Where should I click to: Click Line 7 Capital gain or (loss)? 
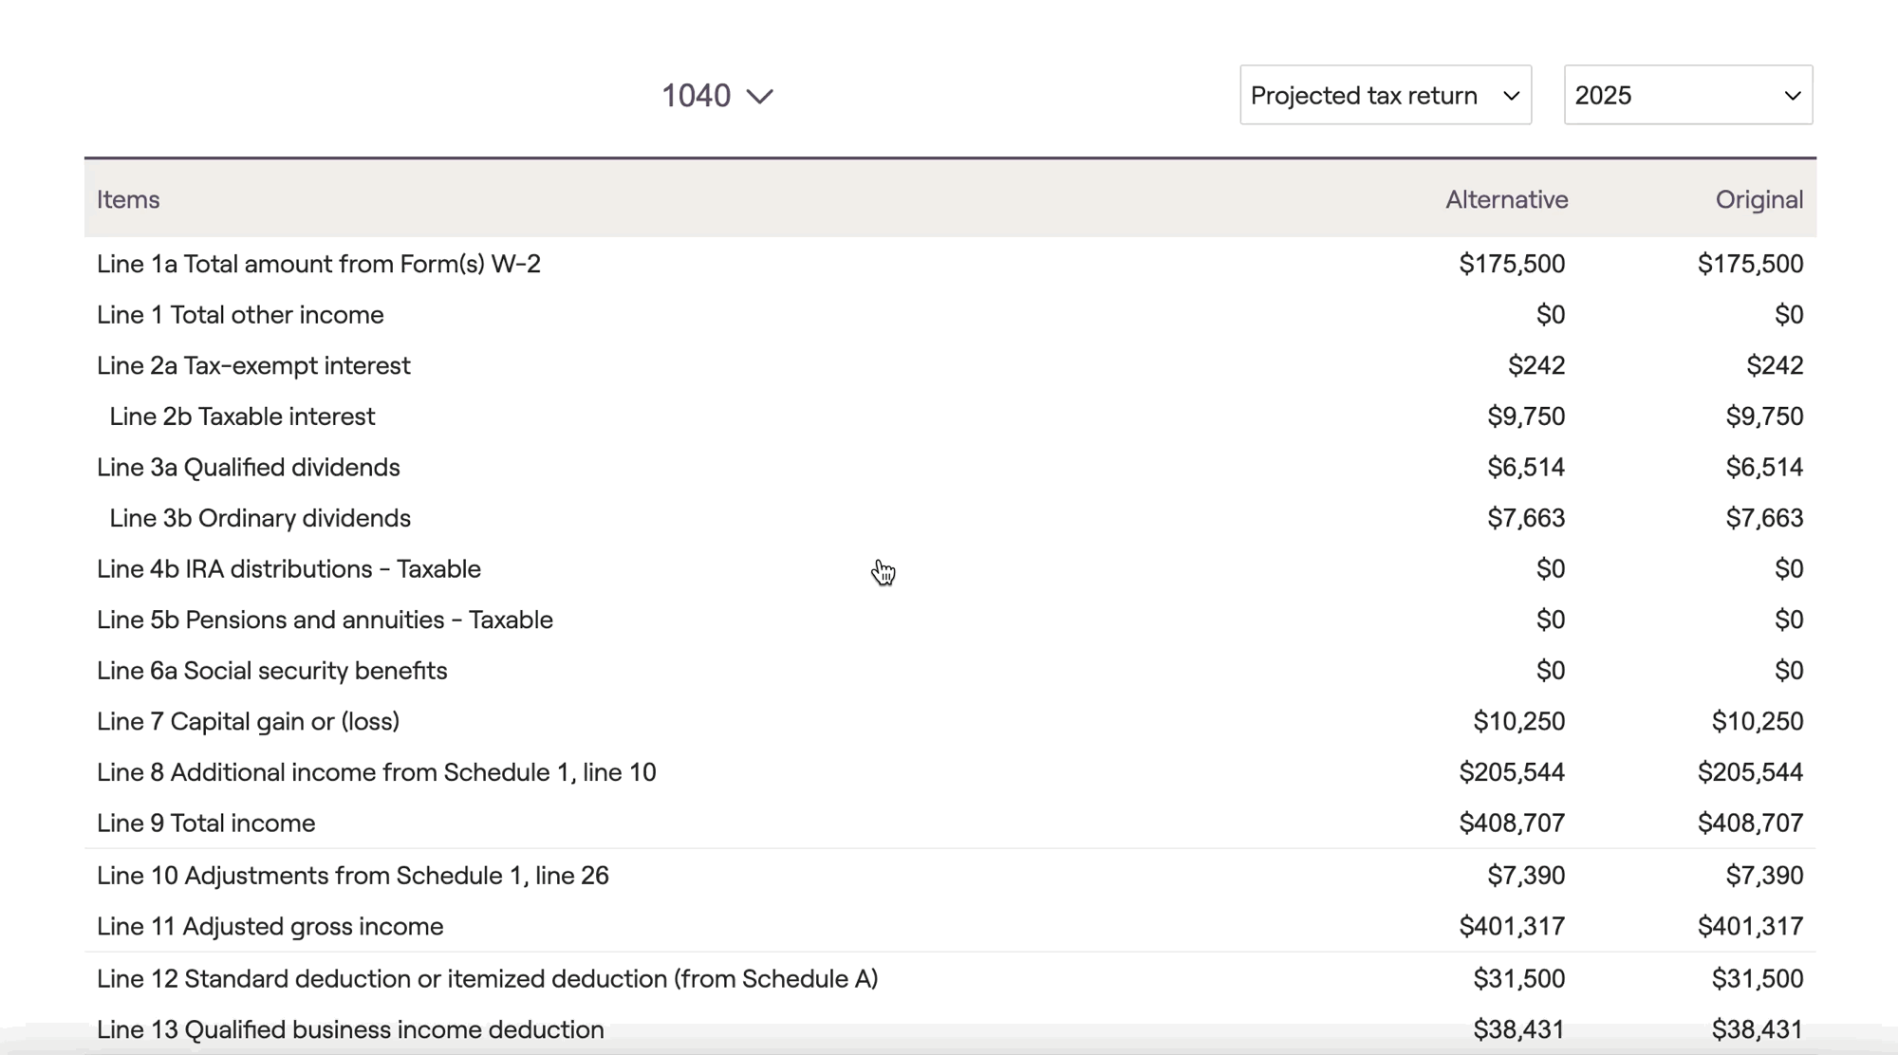[249, 721]
